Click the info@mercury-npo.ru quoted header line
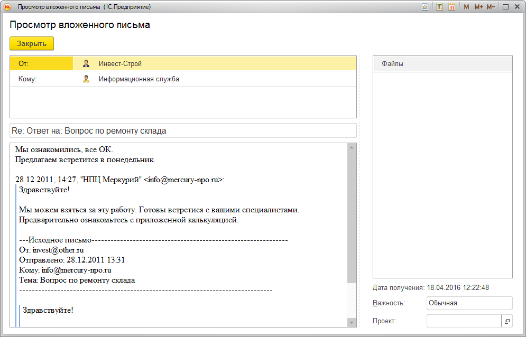The image size is (526, 337). 120,180
